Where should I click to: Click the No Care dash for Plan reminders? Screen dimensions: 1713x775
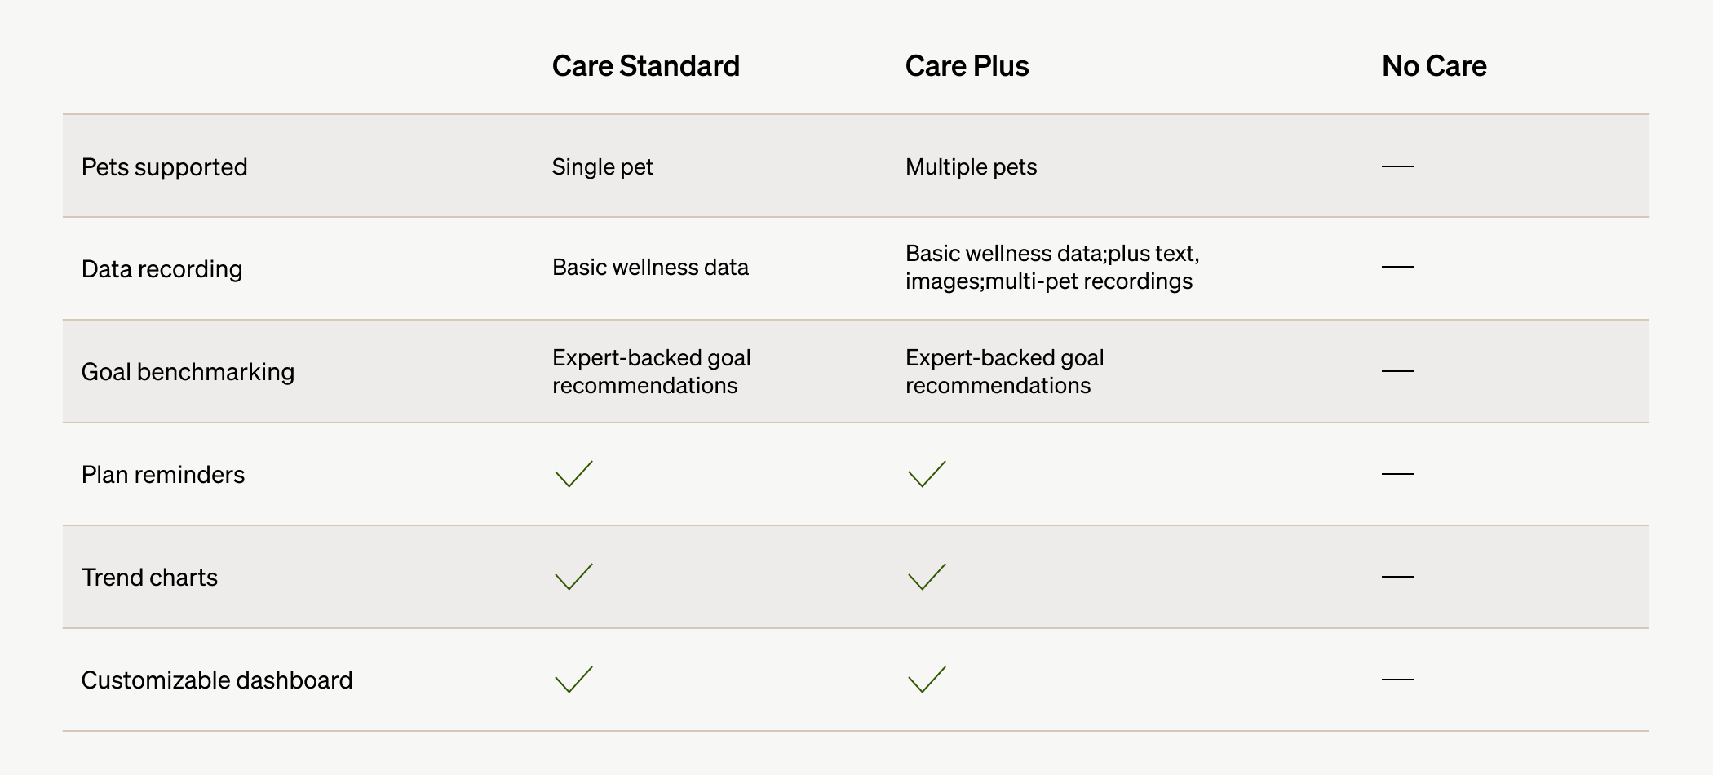1397,474
